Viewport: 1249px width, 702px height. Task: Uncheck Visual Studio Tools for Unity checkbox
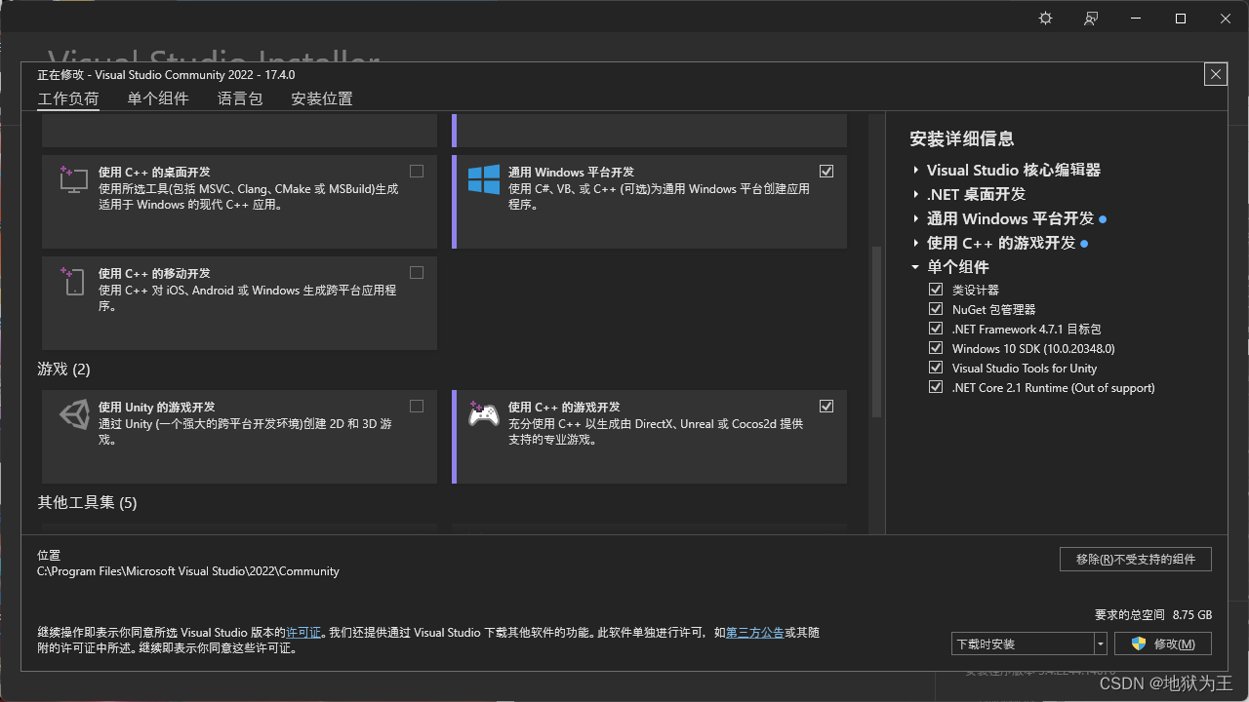pyautogui.click(x=936, y=368)
